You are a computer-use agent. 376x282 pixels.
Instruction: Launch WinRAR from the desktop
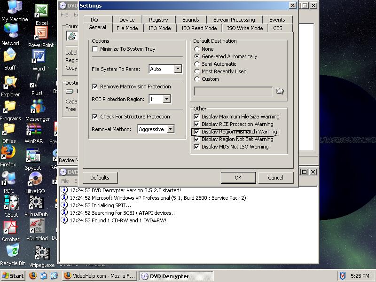tap(34, 133)
